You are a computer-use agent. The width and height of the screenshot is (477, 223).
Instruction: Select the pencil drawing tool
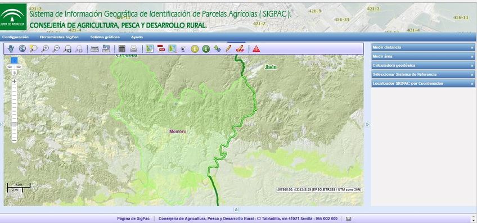(x=228, y=49)
